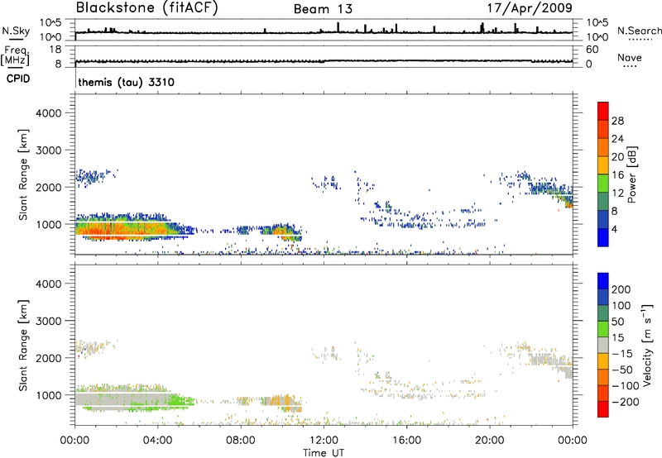
Task: Click the '4000' tick in the power panel
Action: coord(48,113)
